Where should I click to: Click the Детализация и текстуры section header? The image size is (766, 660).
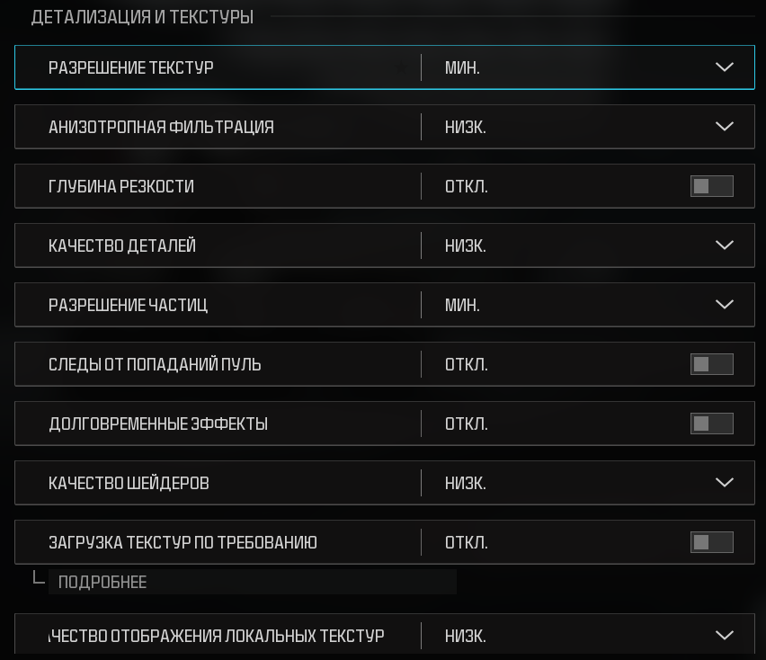point(142,17)
